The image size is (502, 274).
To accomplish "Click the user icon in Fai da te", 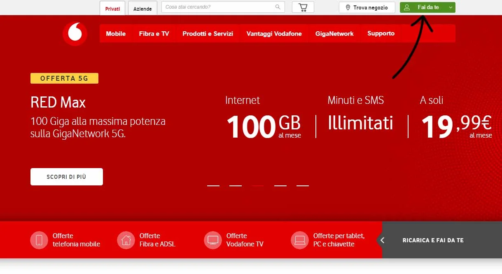I will [x=407, y=7].
